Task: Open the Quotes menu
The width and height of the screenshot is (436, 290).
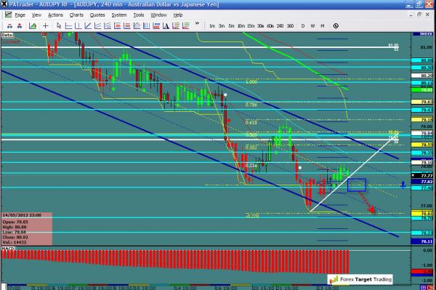Action: 97,15
